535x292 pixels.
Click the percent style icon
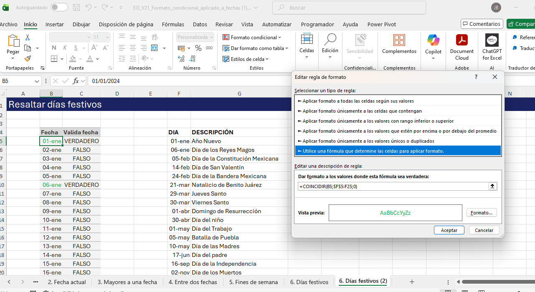[198, 48]
